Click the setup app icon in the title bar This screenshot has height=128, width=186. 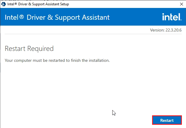point(4,4)
